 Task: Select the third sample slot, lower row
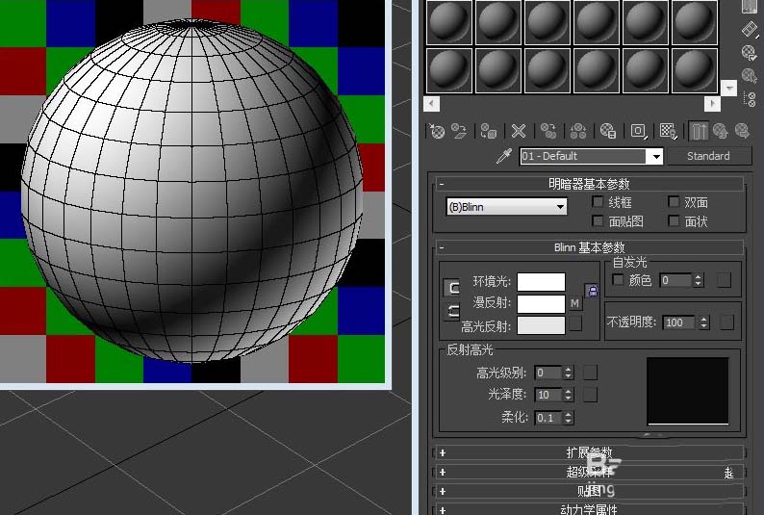coord(548,70)
